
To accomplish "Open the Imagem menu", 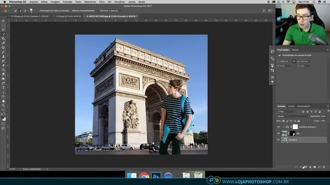I will tap(55, 2).
